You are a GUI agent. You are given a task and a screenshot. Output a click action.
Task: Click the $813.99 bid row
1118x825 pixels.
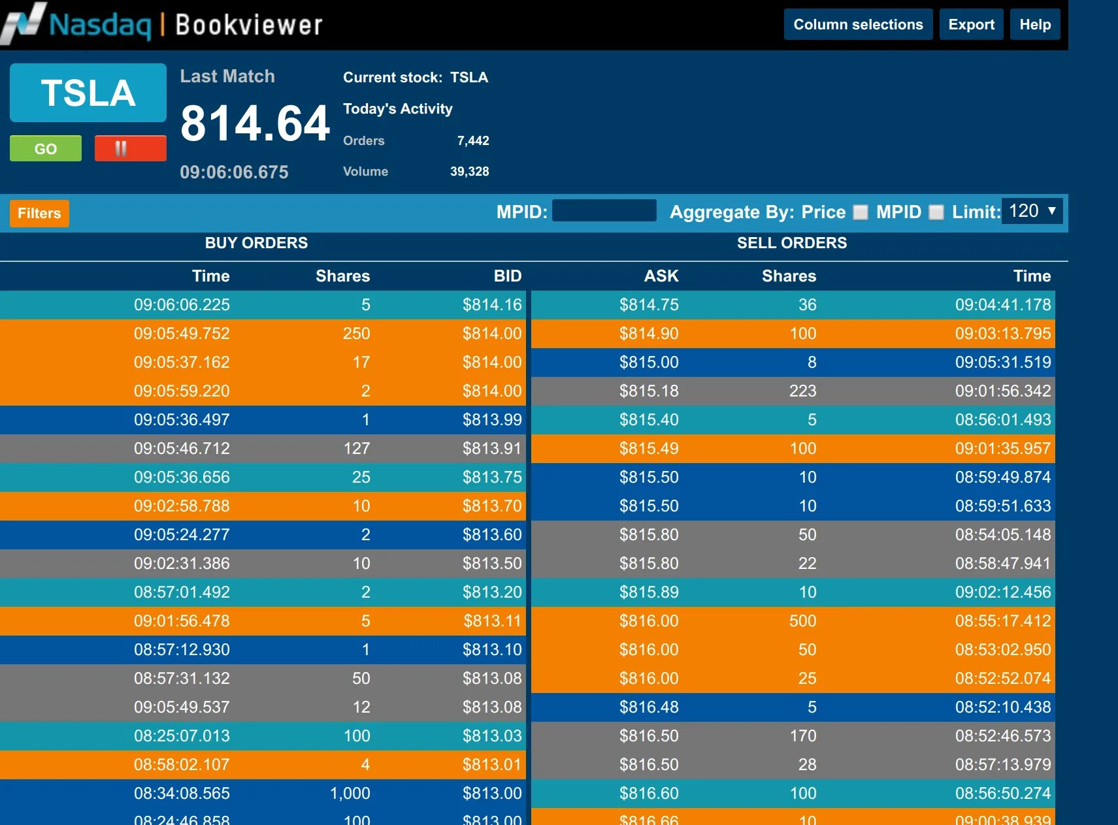263,419
